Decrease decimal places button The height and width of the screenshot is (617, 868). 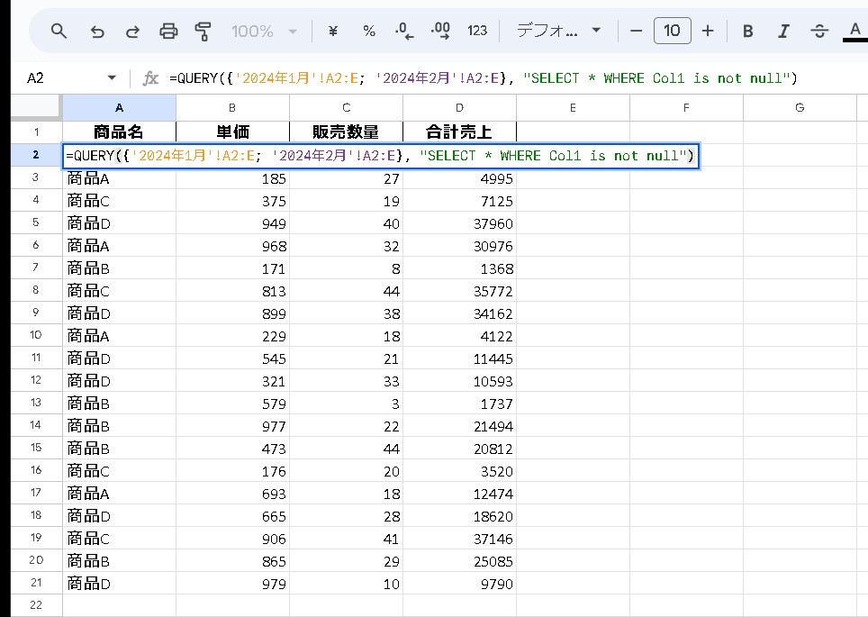(404, 32)
